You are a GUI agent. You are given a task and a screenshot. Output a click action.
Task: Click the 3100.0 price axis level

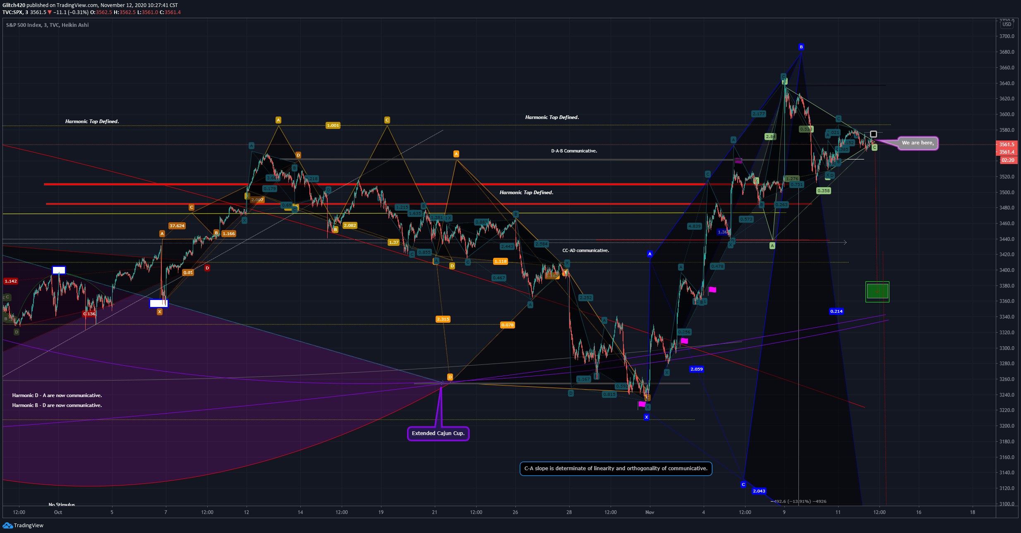pos(1007,504)
